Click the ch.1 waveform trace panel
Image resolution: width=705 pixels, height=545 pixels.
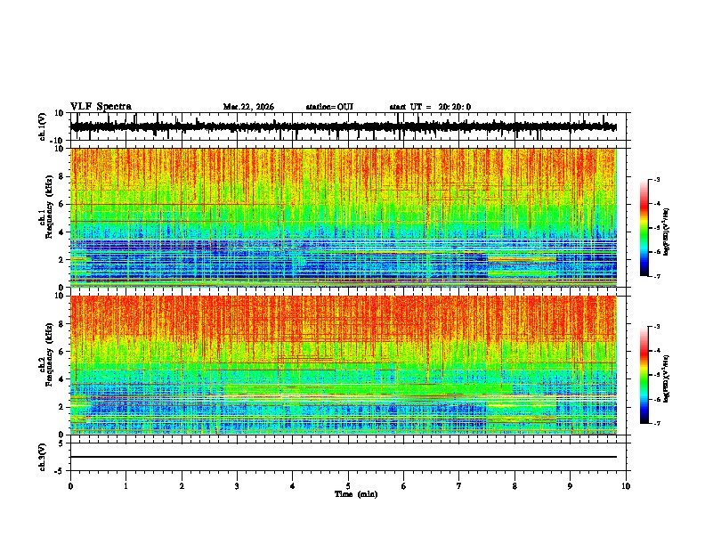350,126
